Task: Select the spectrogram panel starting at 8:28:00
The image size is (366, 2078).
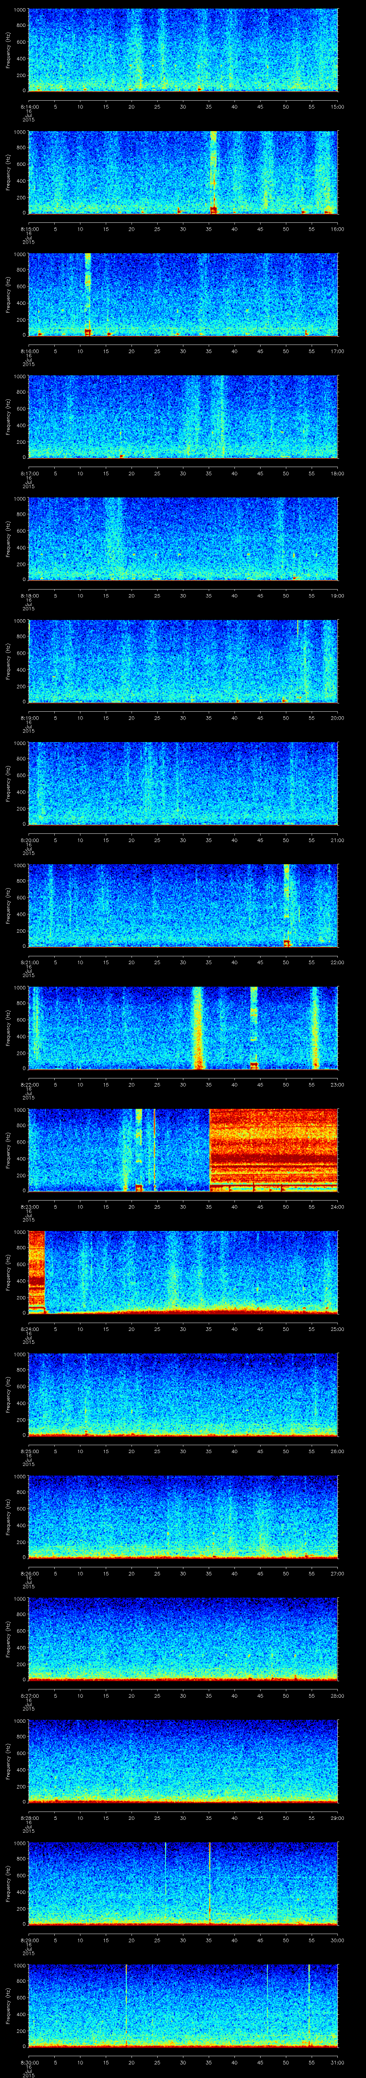Action: click(x=183, y=1762)
